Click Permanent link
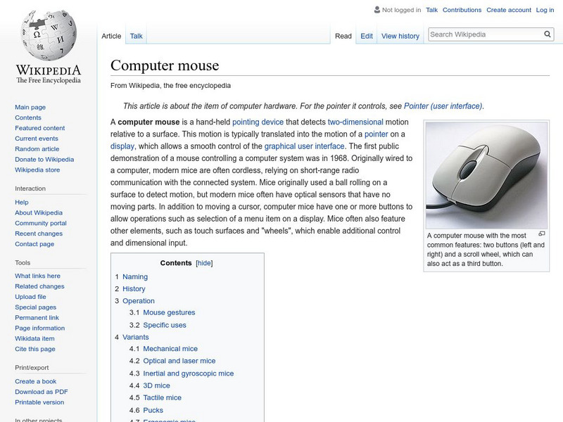The image size is (563, 422). [37, 318]
